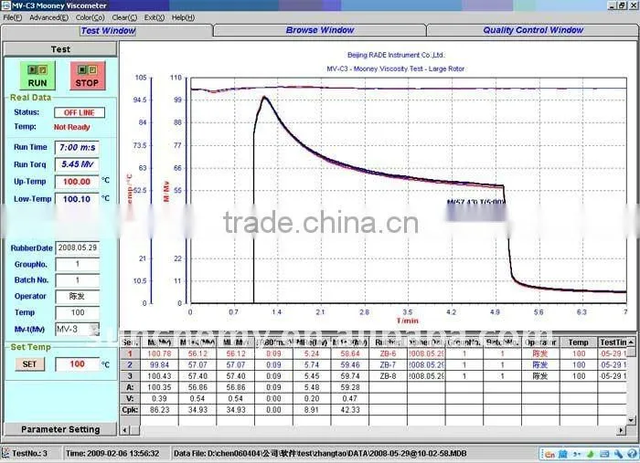Click the Test panel header
640x463 pixels.
click(x=60, y=49)
